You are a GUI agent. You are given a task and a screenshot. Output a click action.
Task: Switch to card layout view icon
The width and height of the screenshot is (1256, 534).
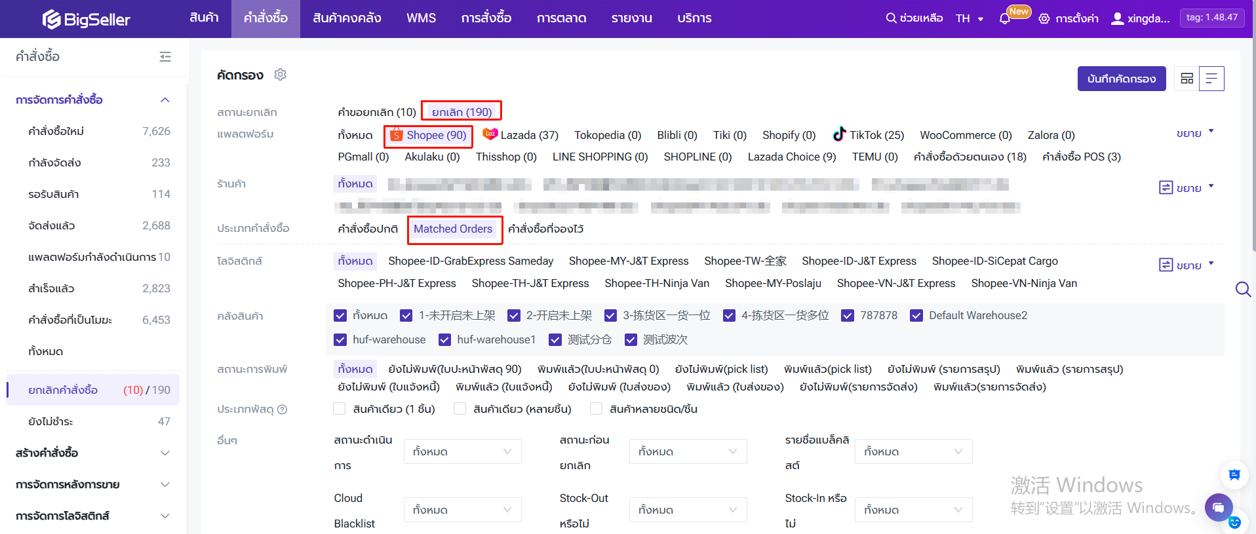[x=1187, y=79]
